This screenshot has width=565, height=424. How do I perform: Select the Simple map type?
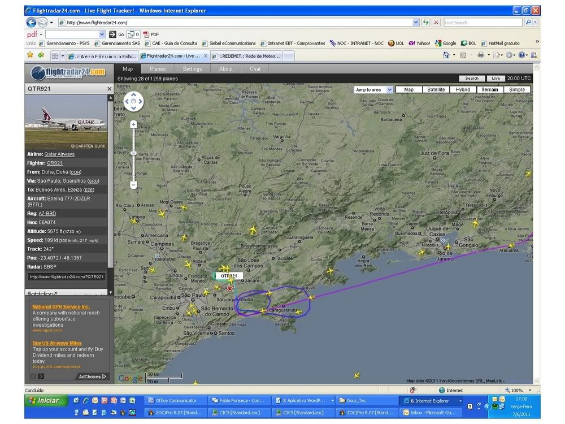click(x=516, y=89)
